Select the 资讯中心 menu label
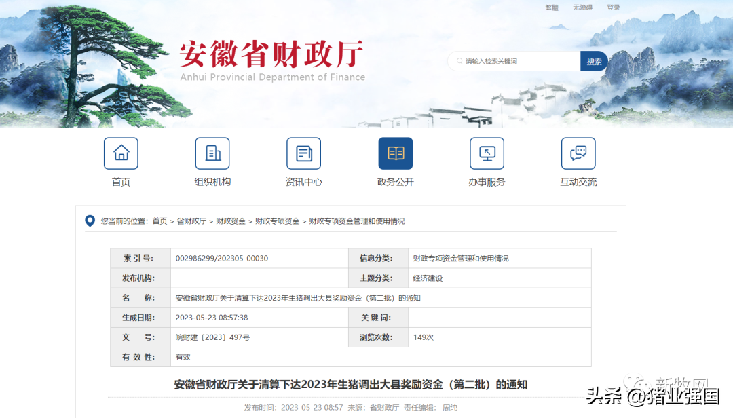 304,182
